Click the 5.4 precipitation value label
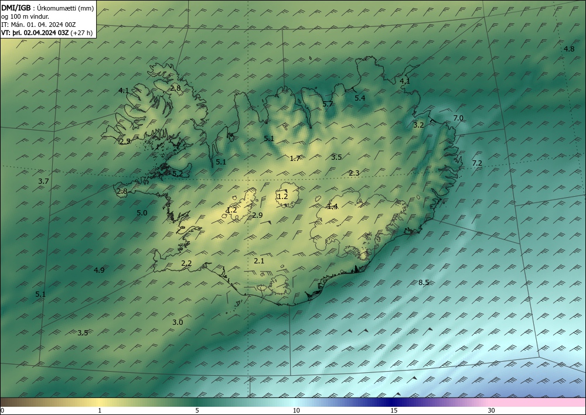This screenshot has width=586, height=415. (x=360, y=98)
